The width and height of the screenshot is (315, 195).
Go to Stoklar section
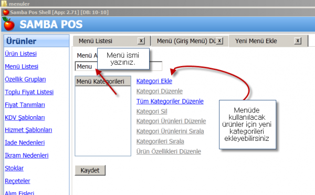pos(14,168)
